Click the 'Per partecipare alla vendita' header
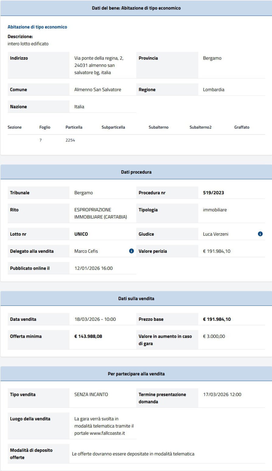The height and width of the screenshot is (471, 272). point(136,374)
